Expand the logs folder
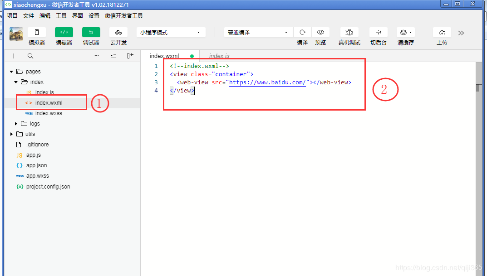The width and height of the screenshot is (487, 276). coord(16,124)
